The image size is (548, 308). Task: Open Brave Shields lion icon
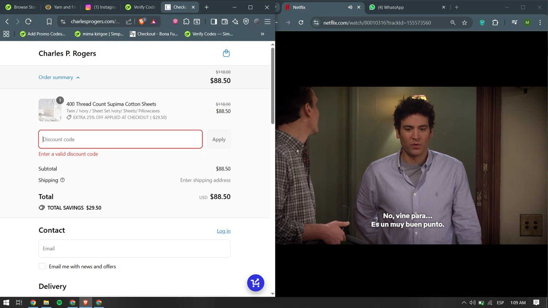(x=142, y=22)
